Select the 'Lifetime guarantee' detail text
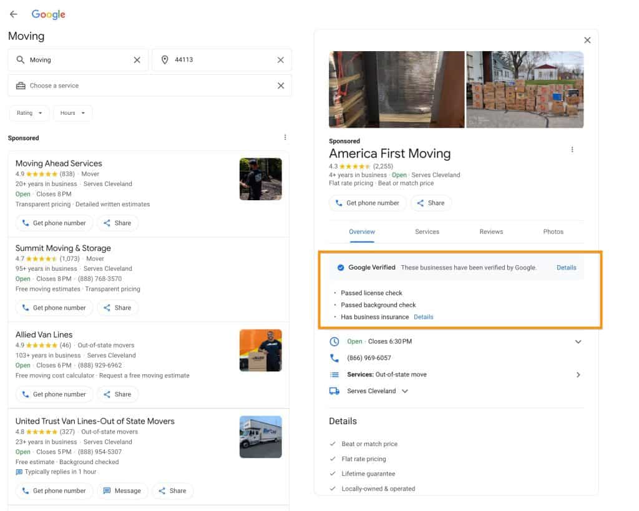The image size is (639, 511). point(368,474)
